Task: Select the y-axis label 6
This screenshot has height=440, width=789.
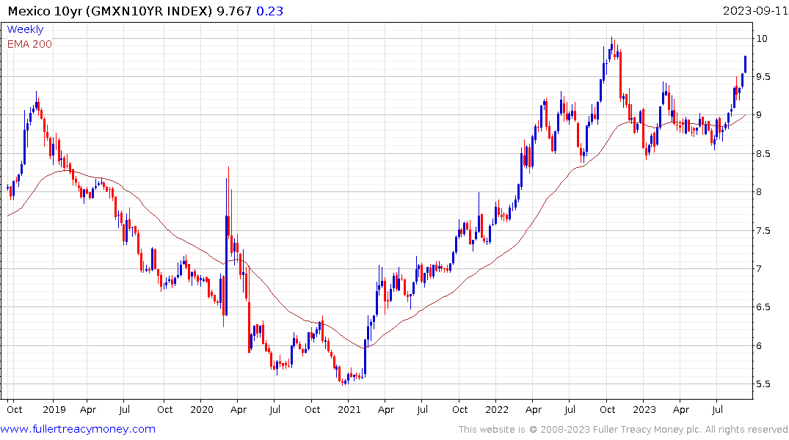Action: coord(760,345)
